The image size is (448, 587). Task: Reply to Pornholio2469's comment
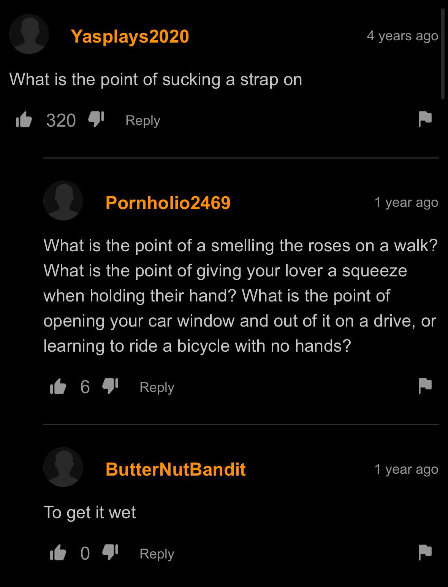coord(157,387)
